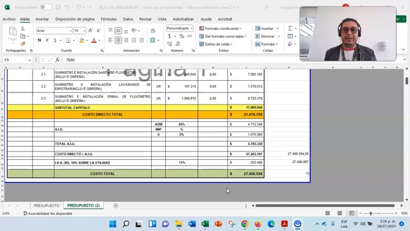410x231 pixels.
Task: Click the percent style icon
Action: click(182, 36)
